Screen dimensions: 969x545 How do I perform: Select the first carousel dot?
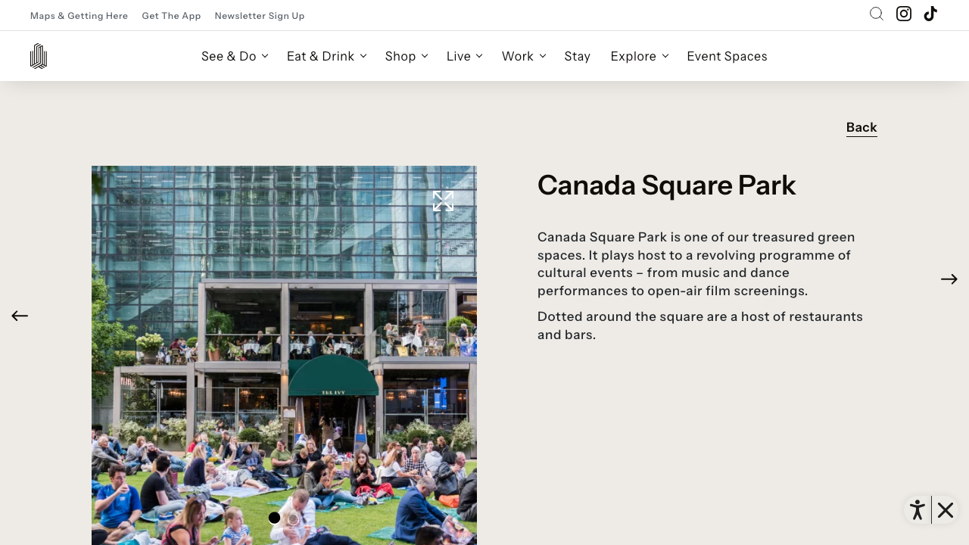274,518
